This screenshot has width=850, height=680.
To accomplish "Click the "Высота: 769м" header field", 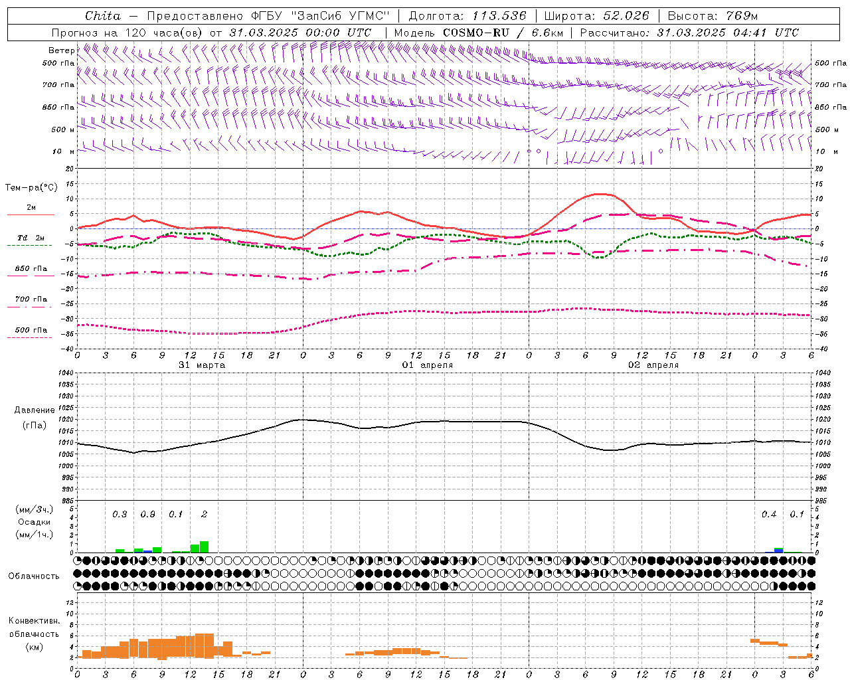I will [x=713, y=16].
